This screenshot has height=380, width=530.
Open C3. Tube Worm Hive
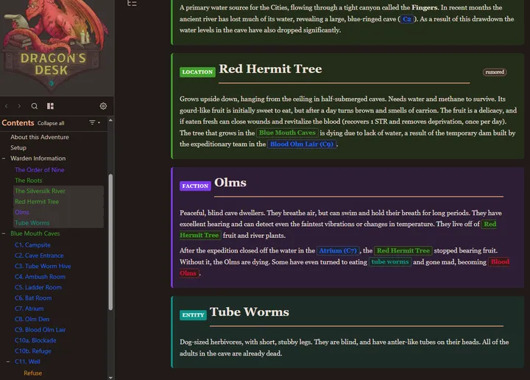click(x=43, y=266)
